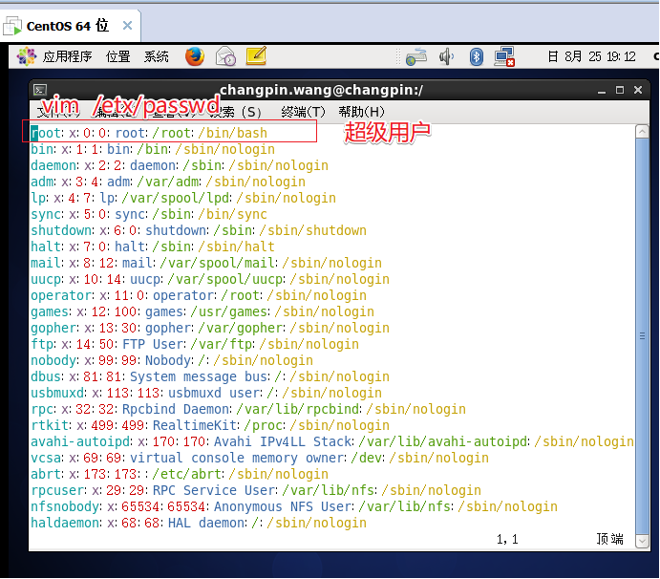
Task: Click the root:x:0:0 passwd line
Action: point(149,133)
